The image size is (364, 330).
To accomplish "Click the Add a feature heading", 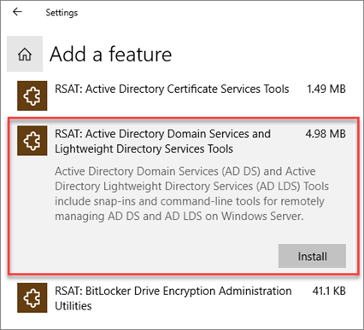I will click(x=111, y=54).
